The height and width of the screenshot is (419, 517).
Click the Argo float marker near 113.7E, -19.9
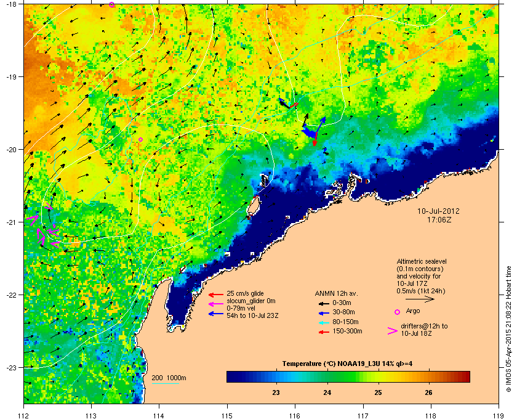140,139
